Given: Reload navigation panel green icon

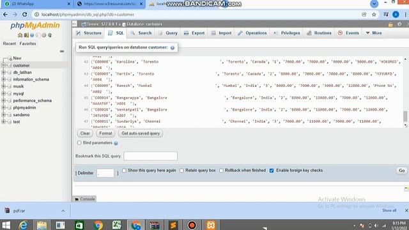Looking at the screenshot, I should (x=50, y=35).
